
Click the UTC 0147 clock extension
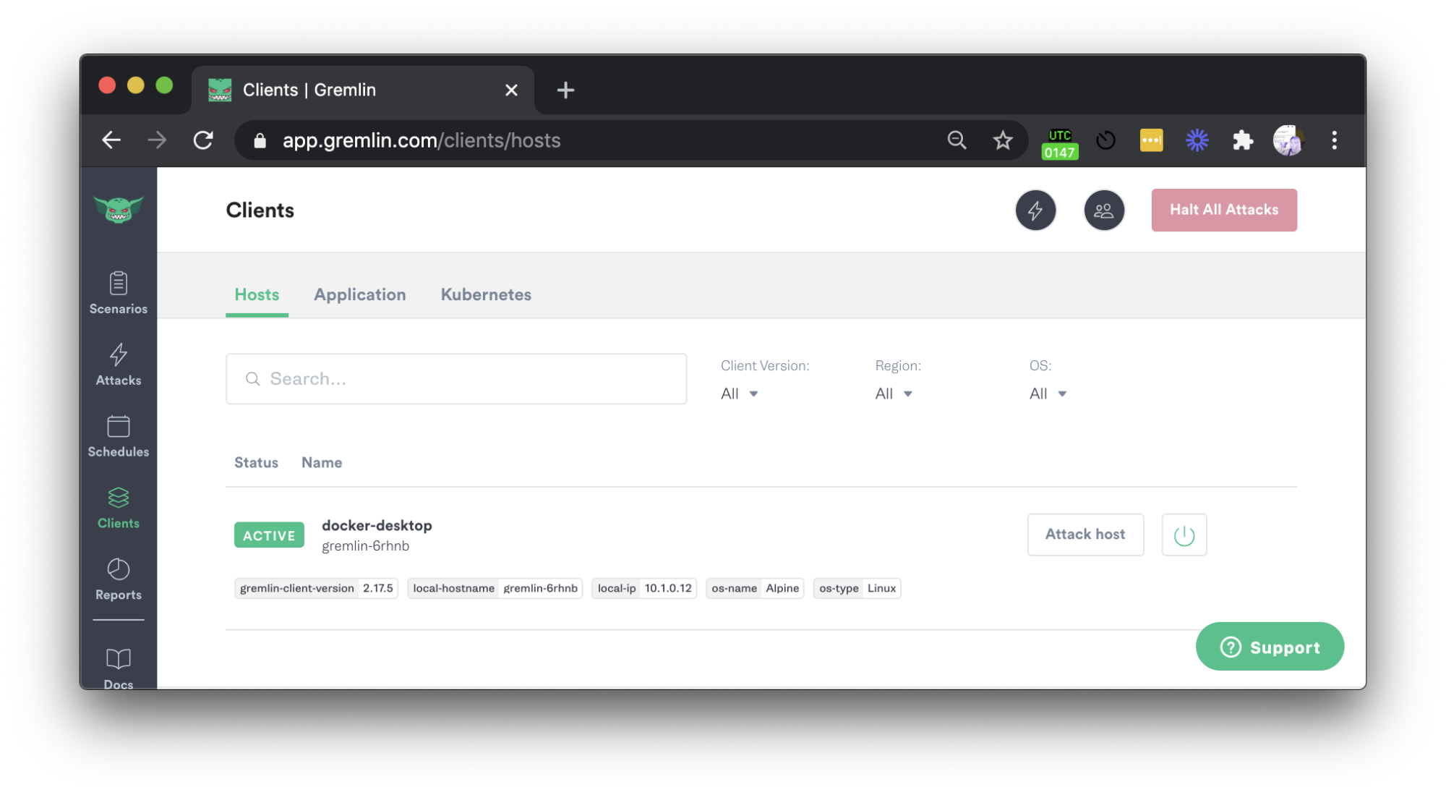pos(1059,143)
